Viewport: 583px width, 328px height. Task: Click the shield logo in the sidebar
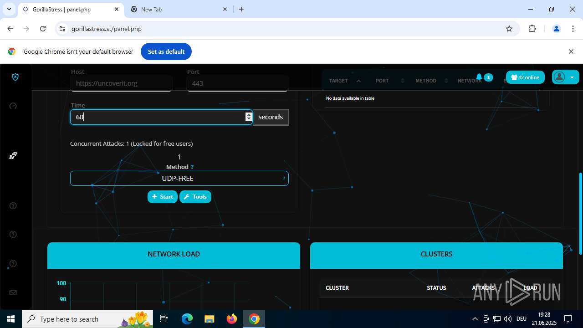(x=15, y=77)
